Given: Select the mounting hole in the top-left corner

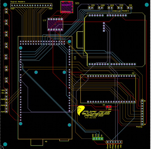Looking at the screenshot, I should tap(5, 5).
